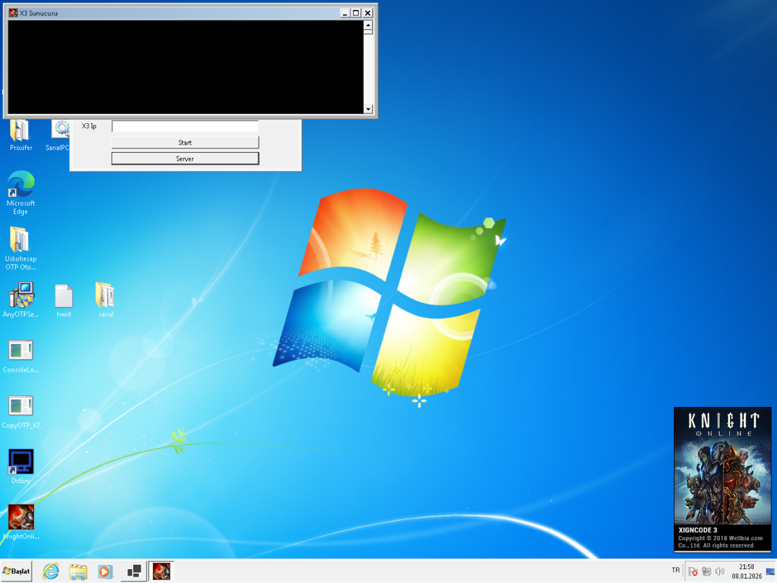Launch the Dxtory desktop shortcut
Image resolution: width=777 pixels, height=583 pixels.
(21, 466)
